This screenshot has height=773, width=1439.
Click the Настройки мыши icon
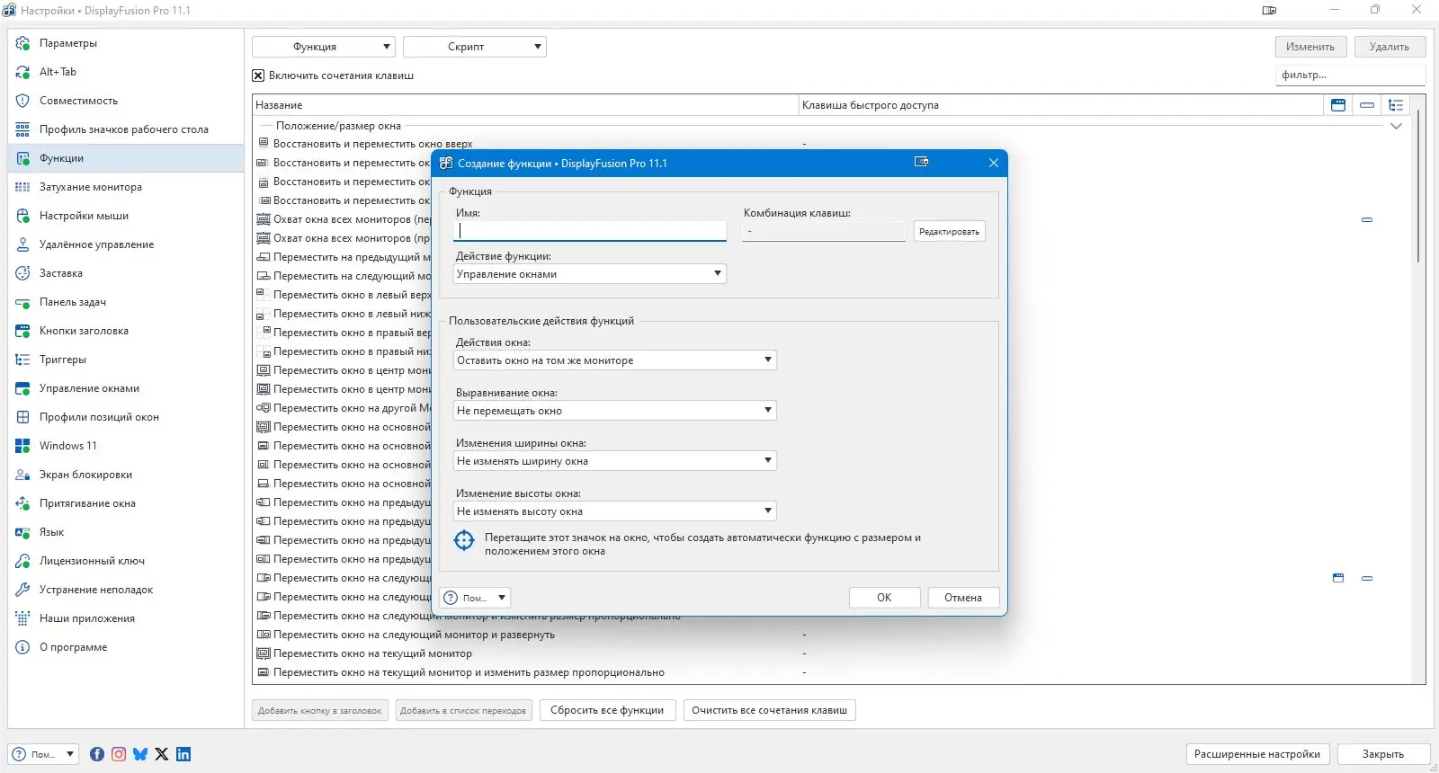point(22,216)
